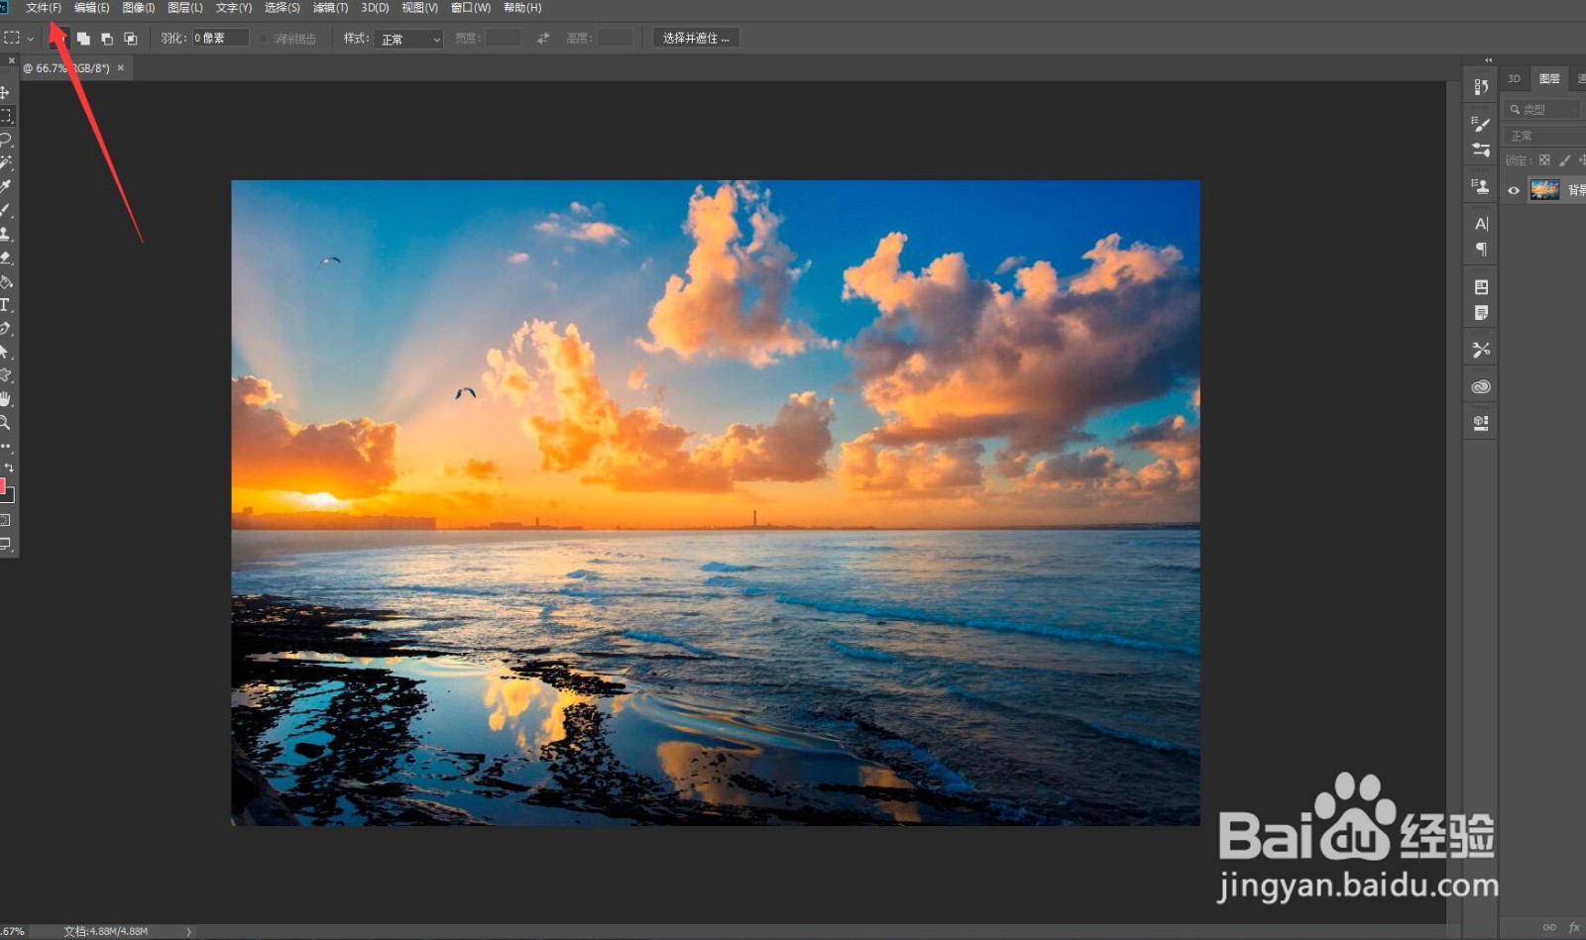
Task: Open the Brush Settings panel icon
Action: click(1481, 124)
